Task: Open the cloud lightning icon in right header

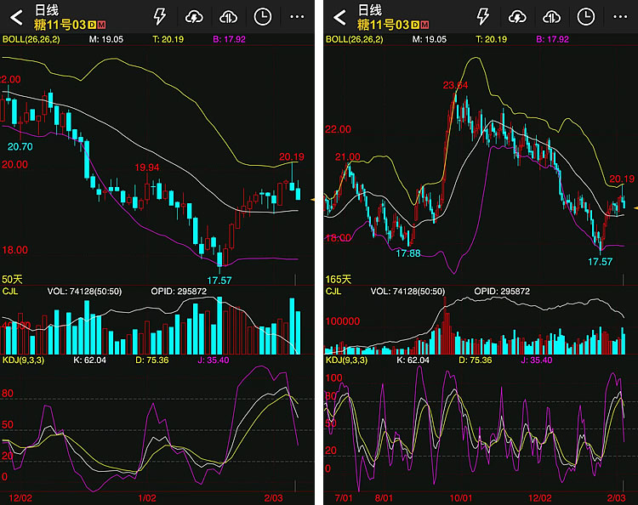Action: point(517,17)
